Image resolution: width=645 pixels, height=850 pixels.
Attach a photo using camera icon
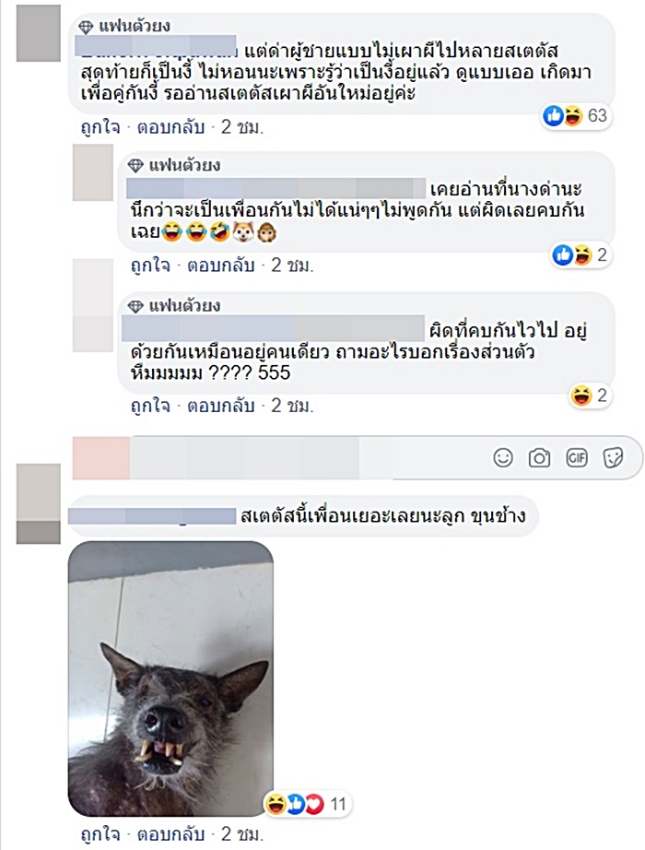[539, 458]
